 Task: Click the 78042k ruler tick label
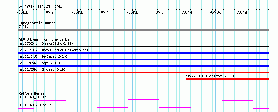50,12
